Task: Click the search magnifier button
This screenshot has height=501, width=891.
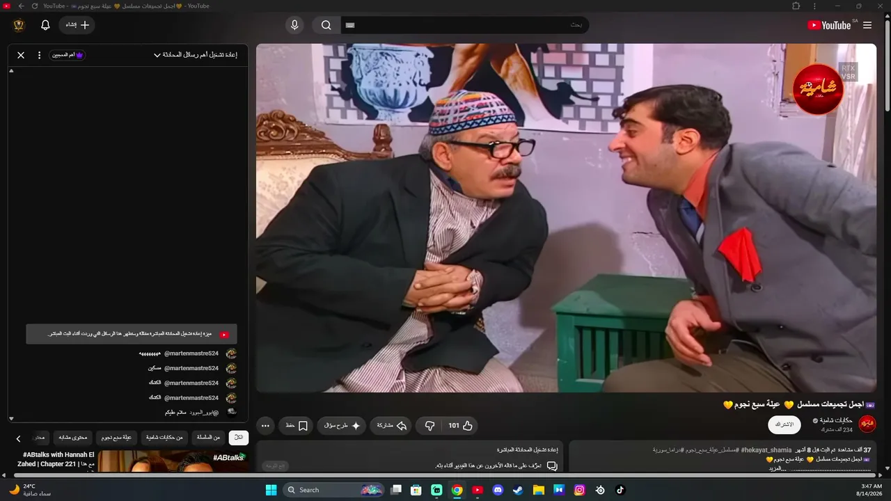Action: [x=326, y=25]
